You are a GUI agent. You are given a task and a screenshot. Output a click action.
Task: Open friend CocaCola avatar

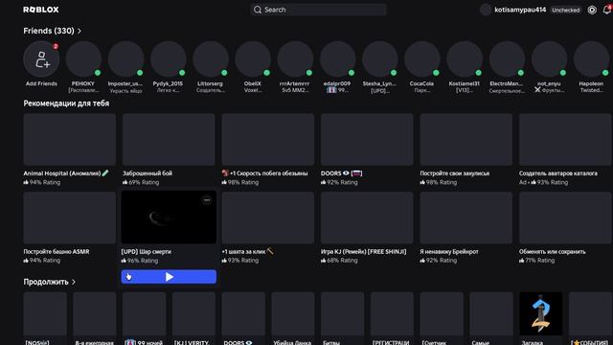point(421,59)
